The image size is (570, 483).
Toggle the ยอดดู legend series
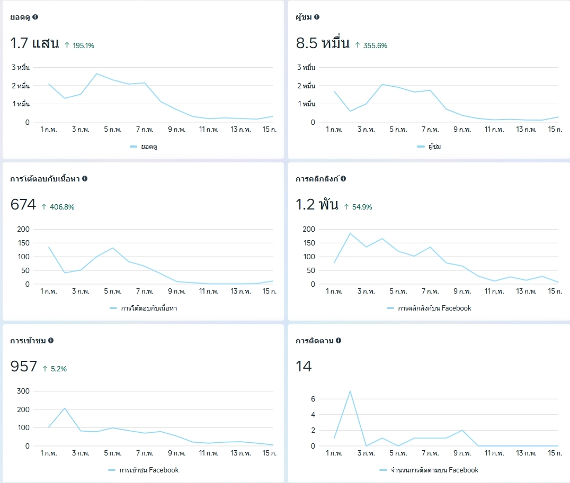tap(143, 147)
